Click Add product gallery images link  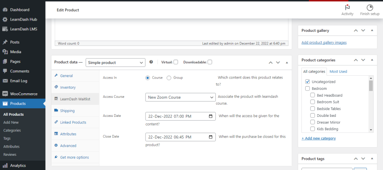[324, 43]
